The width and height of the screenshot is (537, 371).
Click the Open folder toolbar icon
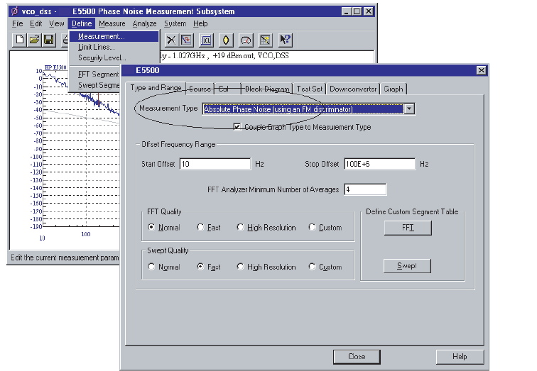[34, 40]
